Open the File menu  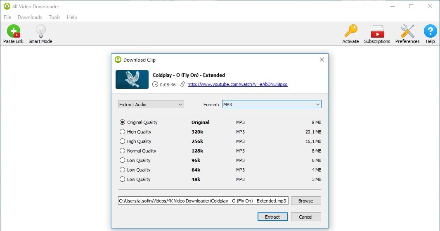tap(7, 17)
